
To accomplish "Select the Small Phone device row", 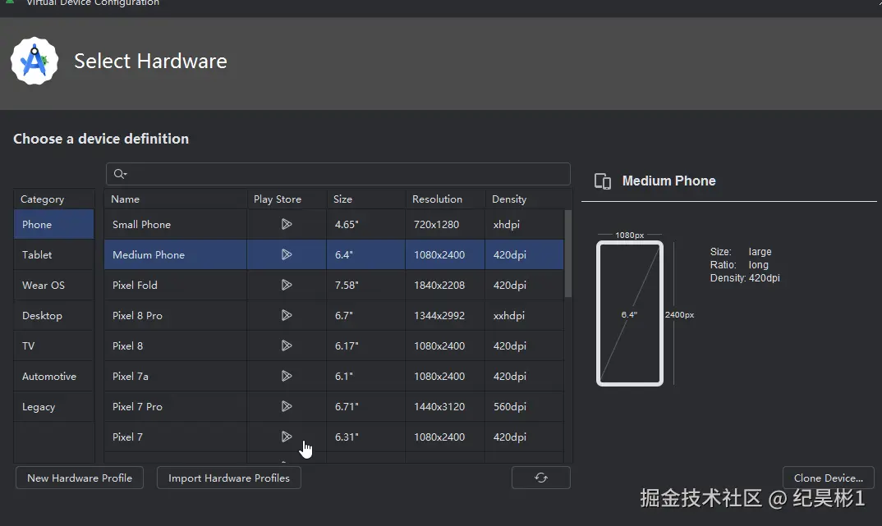I will pyautogui.click(x=334, y=224).
